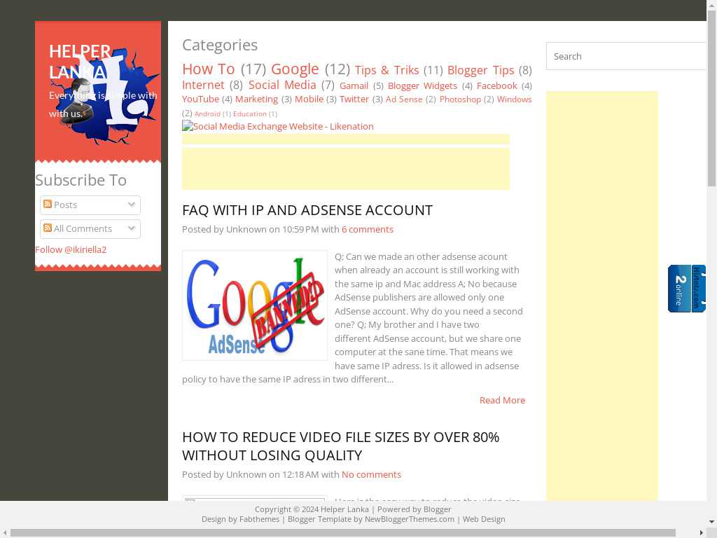Click the Blogger link in the footer
The height and width of the screenshot is (538, 717).
pos(437,510)
